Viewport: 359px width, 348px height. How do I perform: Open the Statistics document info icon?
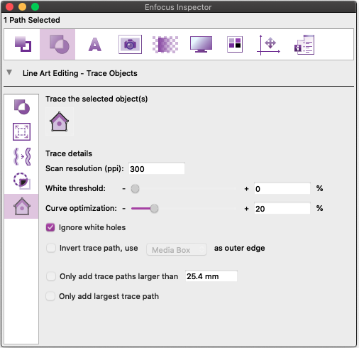click(x=304, y=45)
